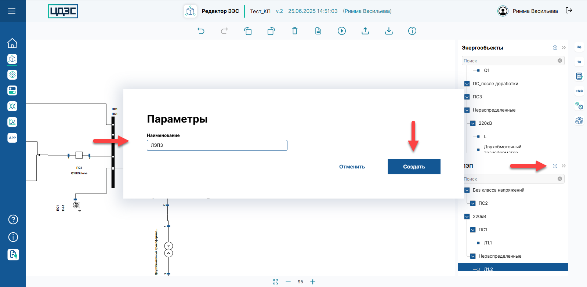Click Отменить to cancel dialog
Viewport: 587px width, 287px height.
[x=352, y=167]
